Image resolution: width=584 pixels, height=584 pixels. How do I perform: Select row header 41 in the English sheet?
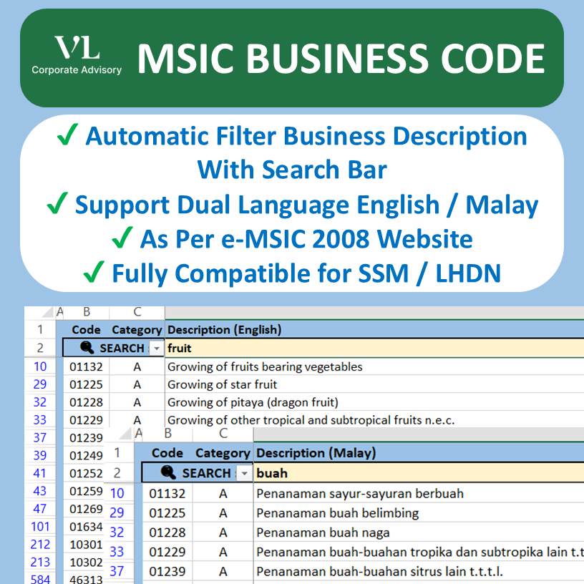[40, 473]
